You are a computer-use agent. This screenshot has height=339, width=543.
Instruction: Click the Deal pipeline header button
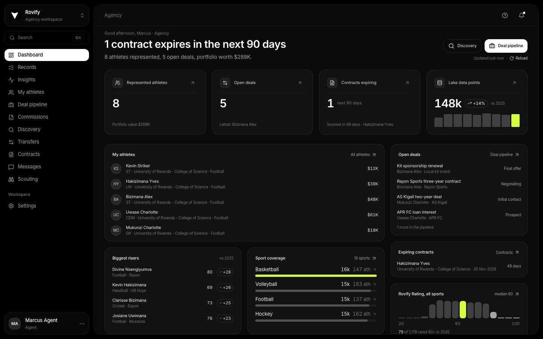[x=506, y=46]
